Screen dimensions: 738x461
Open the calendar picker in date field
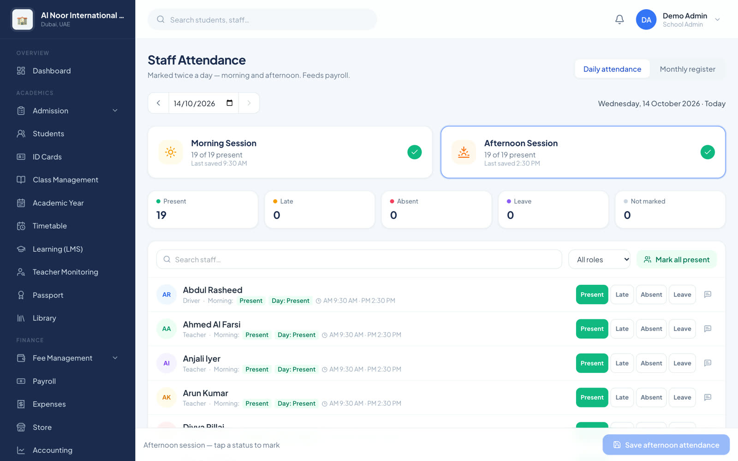(x=229, y=103)
